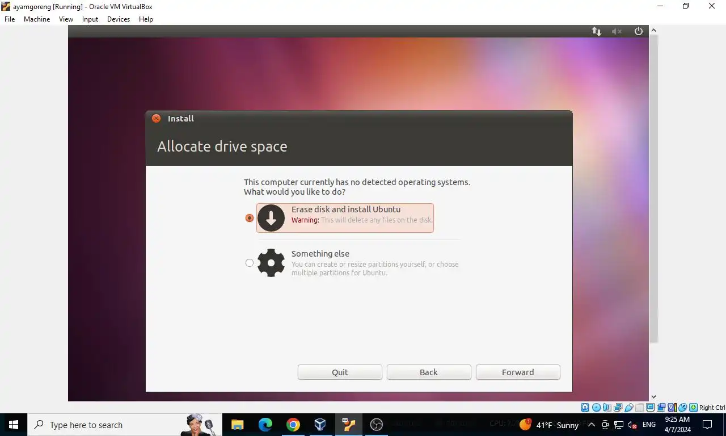Click the mouse integration status icon

683,408
